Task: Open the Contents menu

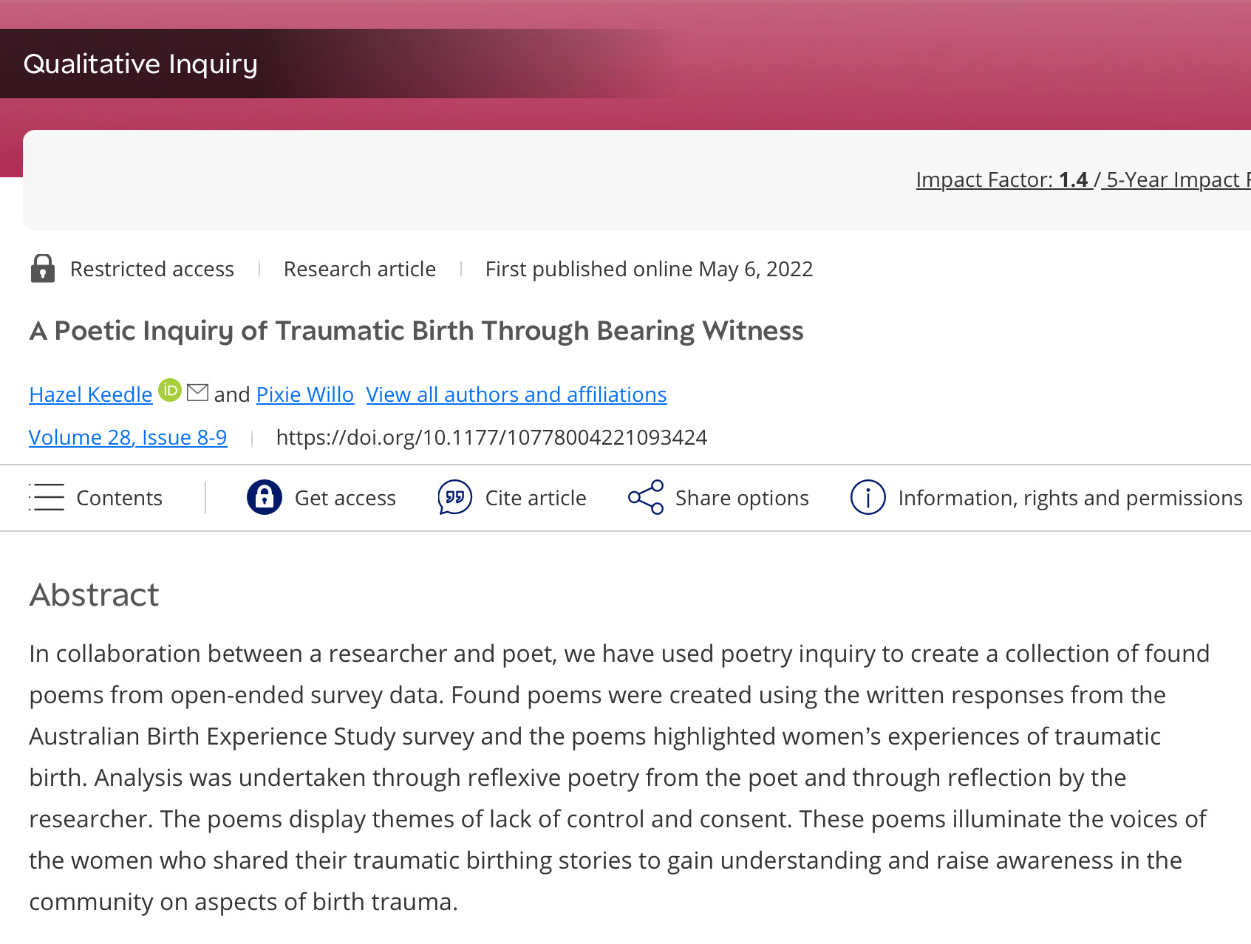Action: tap(119, 498)
